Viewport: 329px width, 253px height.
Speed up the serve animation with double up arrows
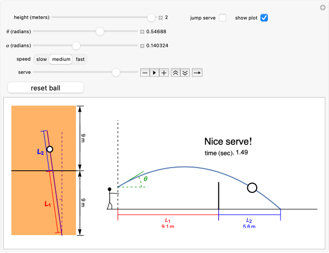pos(176,73)
